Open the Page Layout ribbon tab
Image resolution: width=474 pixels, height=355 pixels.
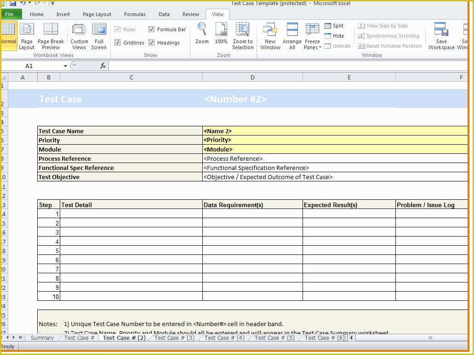tap(97, 14)
